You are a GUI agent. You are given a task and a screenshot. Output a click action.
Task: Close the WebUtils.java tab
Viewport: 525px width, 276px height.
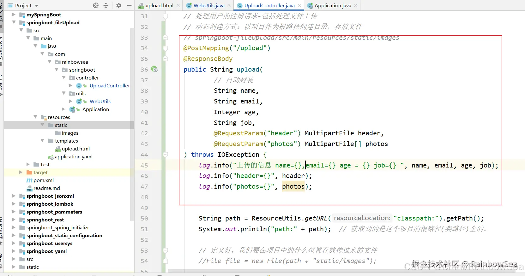click(229, 5)
